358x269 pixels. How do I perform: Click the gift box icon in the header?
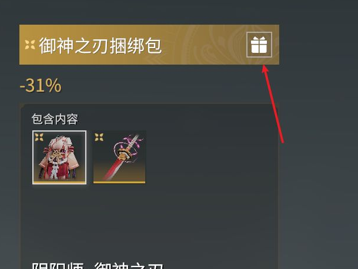(x=259, y=45)
